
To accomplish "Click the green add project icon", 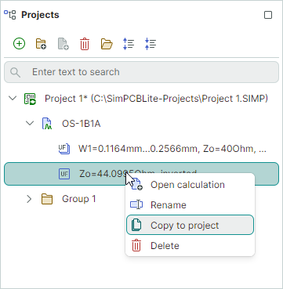I will 20,44.
